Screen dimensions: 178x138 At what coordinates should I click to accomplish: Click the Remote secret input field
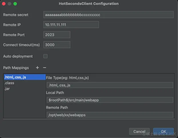coord(109,15)
